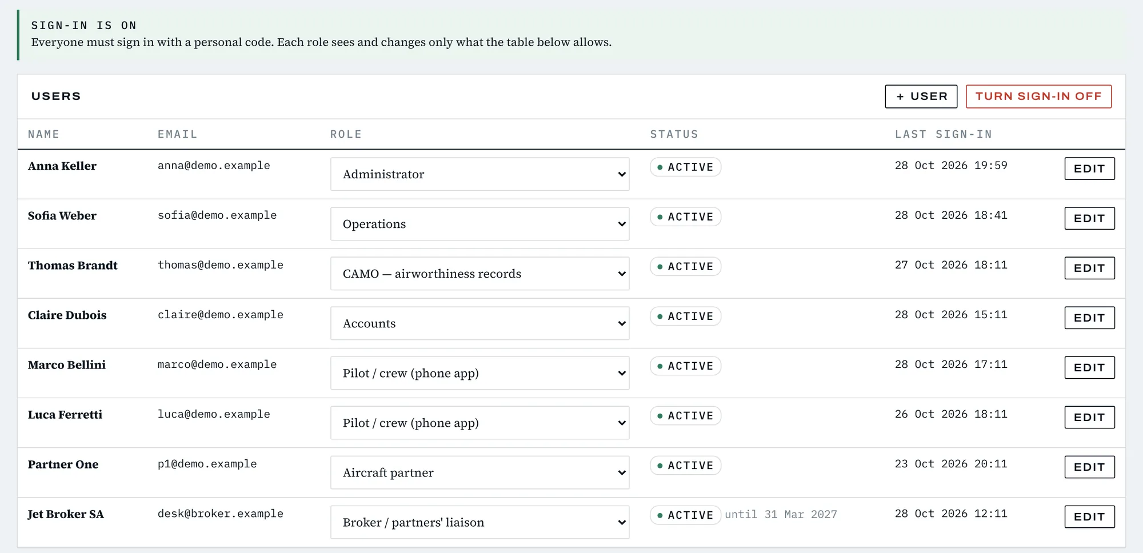Image resolution: width=1143 pixels, height=553 pixels.
Task: Open Claire Dubois's Accounts role dropdown
Action: pyautogui.click(x=479, y=323)
